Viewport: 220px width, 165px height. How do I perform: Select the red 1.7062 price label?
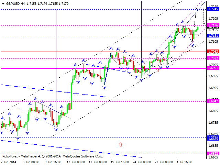213,52
